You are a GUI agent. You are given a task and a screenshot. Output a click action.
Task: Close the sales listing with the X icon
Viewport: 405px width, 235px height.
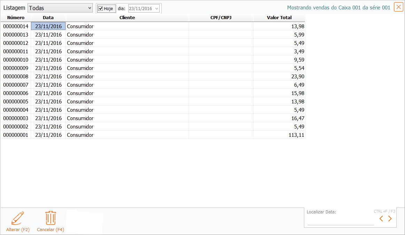tap(398, 7)
